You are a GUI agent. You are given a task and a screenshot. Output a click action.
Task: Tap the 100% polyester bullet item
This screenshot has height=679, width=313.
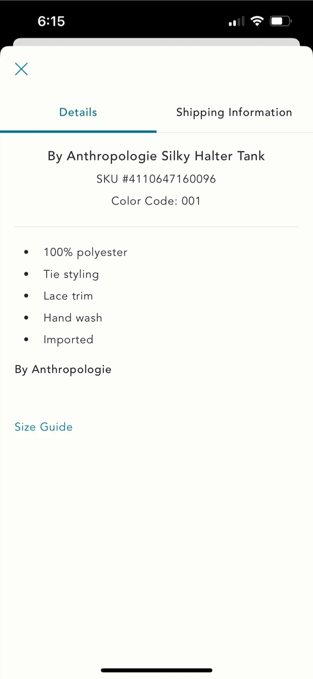(x=85, y=252)
